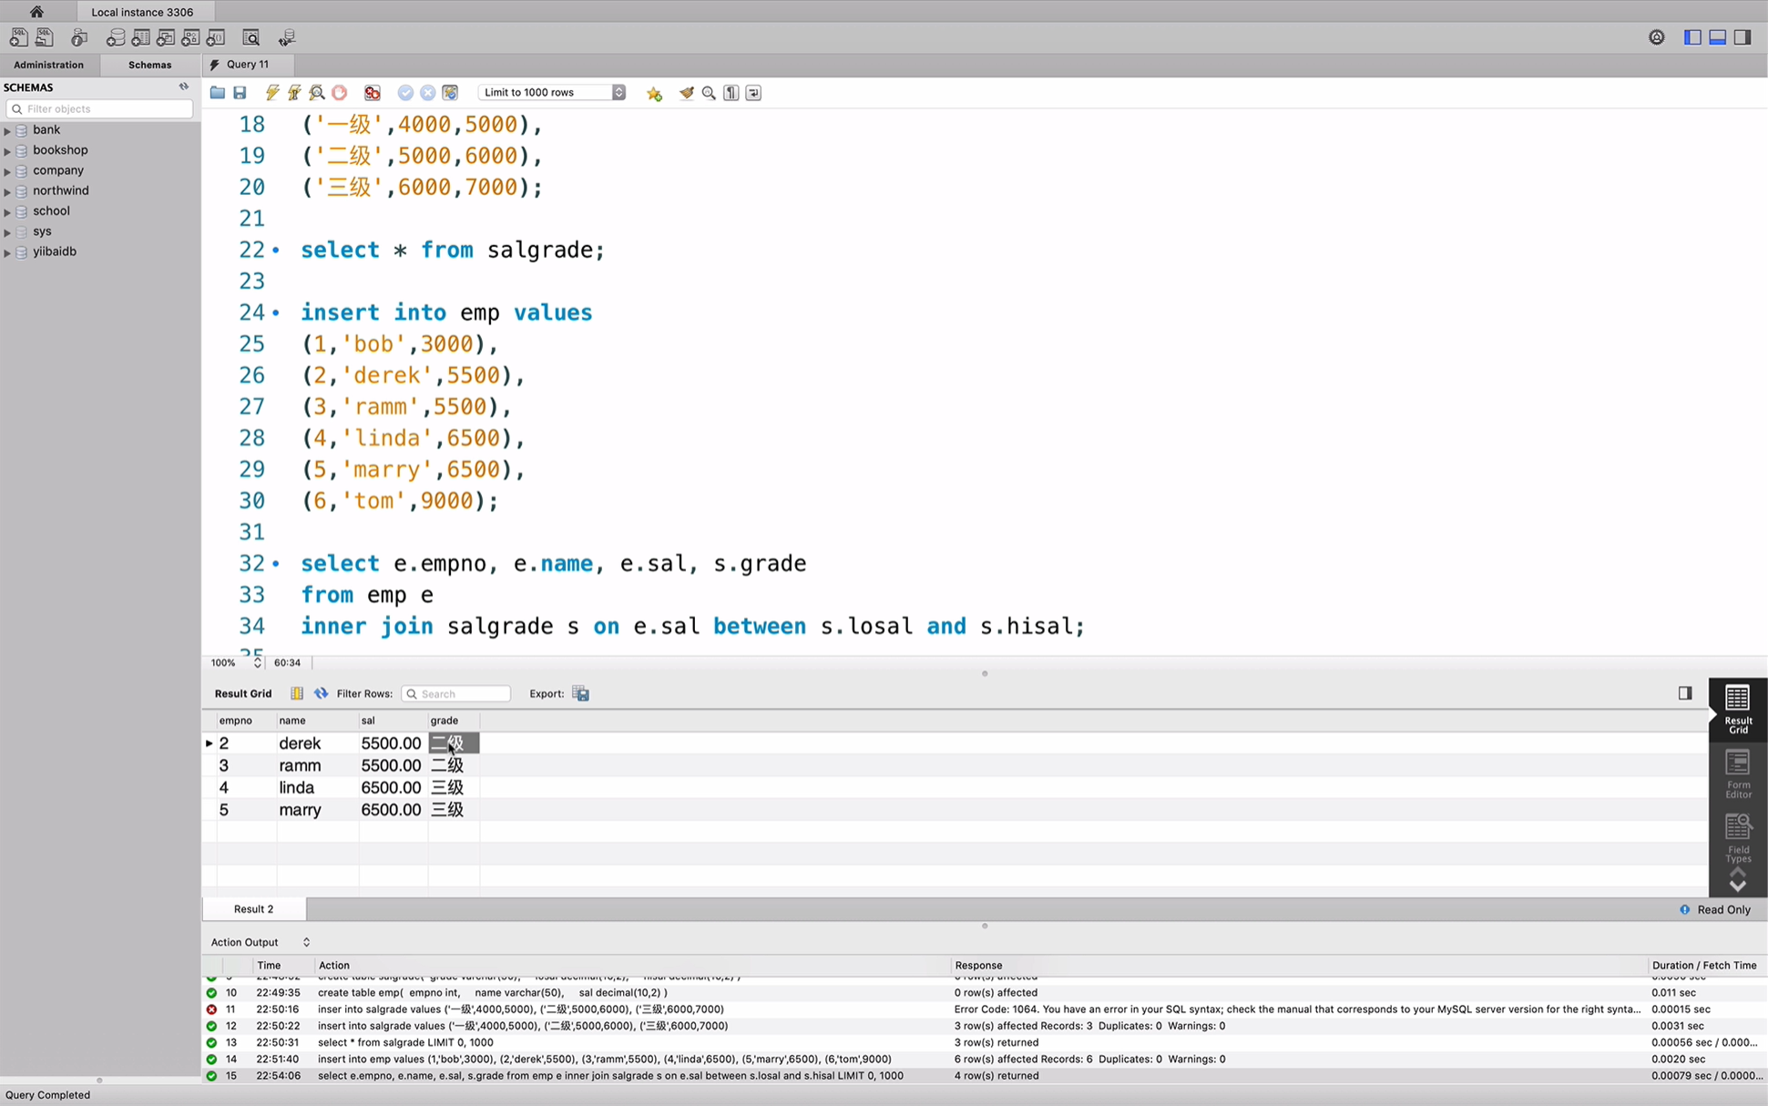The width and height of the screenshot is (1768, 1106).
Task: Show more result views chevron
Action: pos(1738,886)
